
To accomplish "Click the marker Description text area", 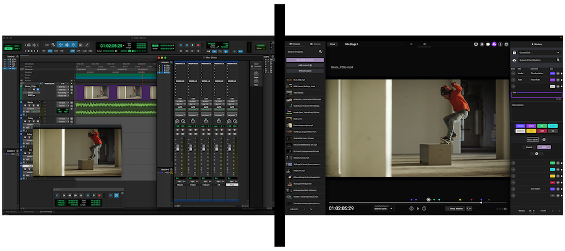I will click(536, 112).
